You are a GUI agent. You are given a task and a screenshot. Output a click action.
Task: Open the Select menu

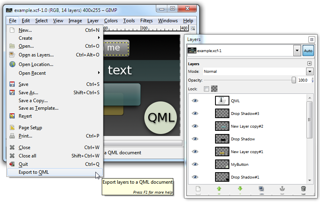click(x=41, y=21)
